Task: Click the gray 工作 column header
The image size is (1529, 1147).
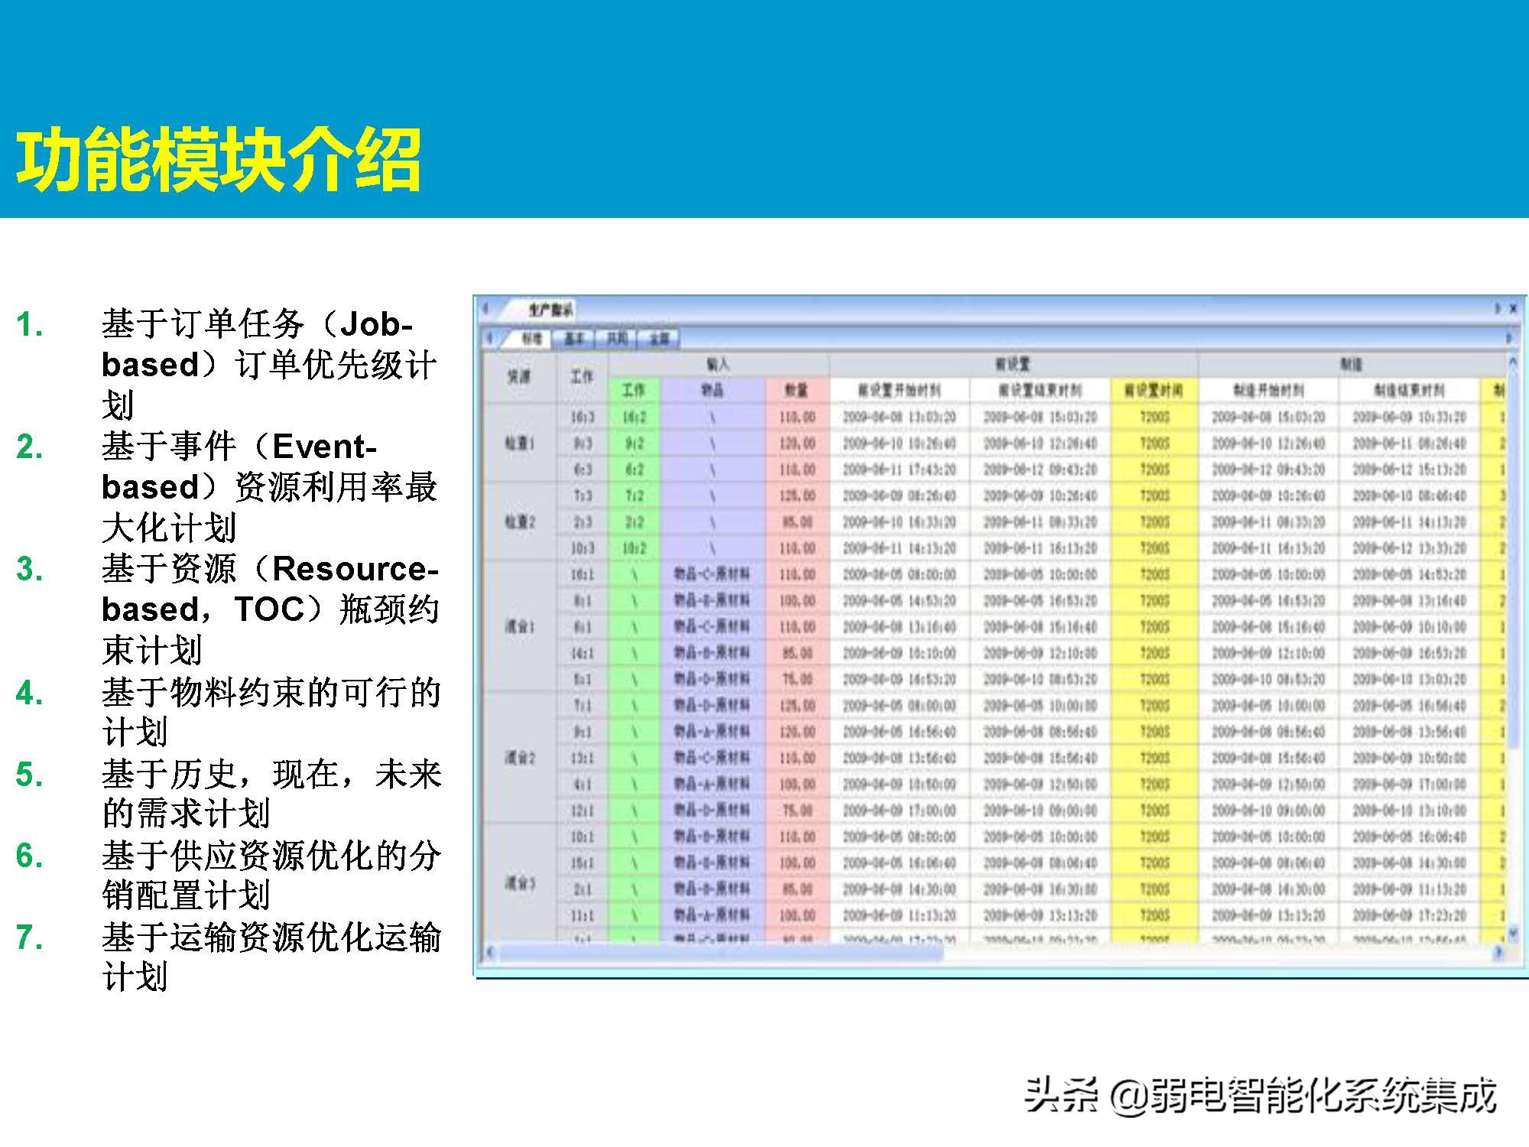Action: [582, 377]
